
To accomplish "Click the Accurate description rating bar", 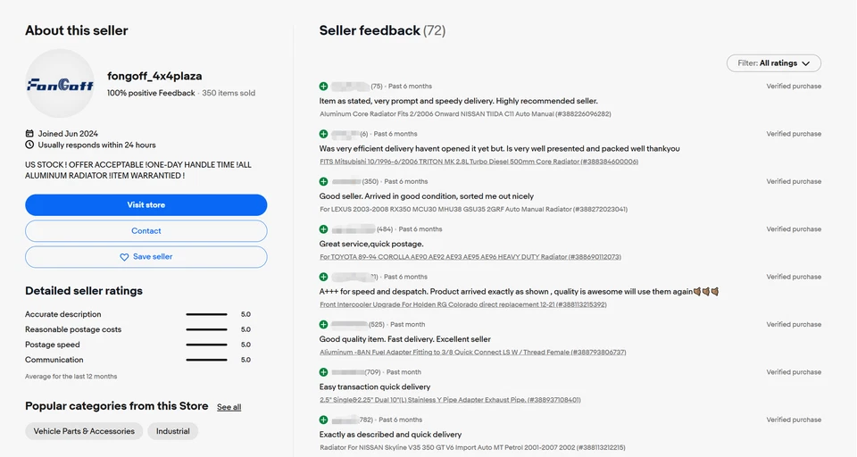I will coord(206,314).
